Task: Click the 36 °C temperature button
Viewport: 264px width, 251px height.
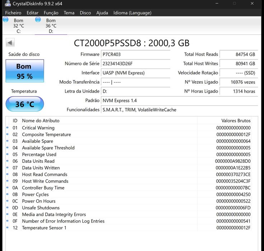Action: 25,104
